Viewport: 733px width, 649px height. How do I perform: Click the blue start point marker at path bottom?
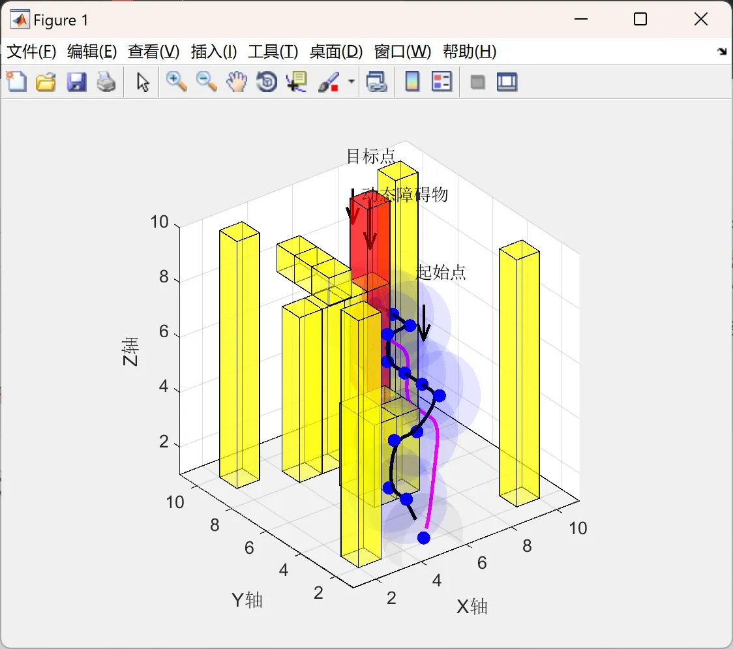[423, 538]
